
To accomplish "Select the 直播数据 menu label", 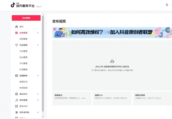I will click(x=23, y=76).
